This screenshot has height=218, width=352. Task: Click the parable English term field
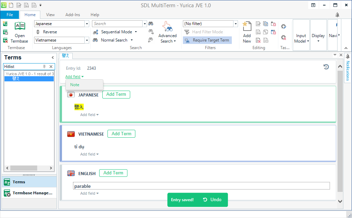pyautogui.click(x=201, y=186)
